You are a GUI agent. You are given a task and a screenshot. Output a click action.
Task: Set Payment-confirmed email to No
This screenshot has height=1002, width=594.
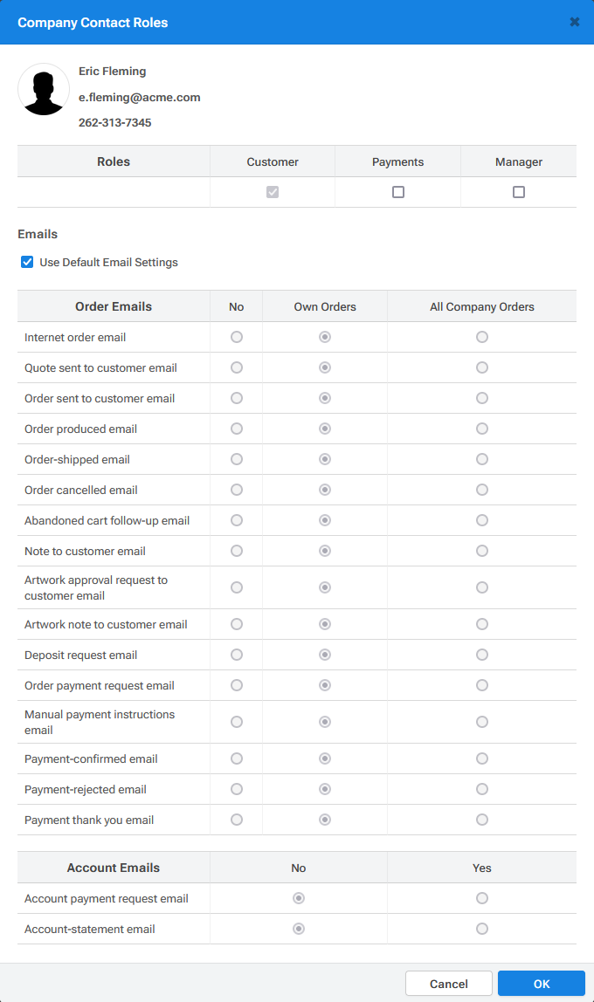(x=237, y=758)
